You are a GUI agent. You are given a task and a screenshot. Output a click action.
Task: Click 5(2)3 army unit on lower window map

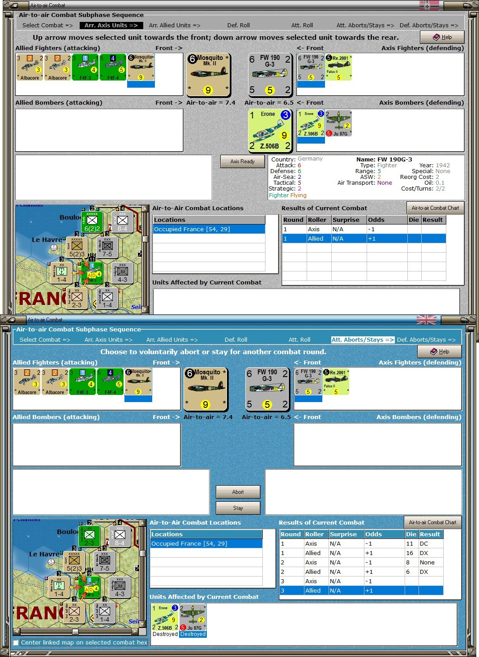[74, 562]
